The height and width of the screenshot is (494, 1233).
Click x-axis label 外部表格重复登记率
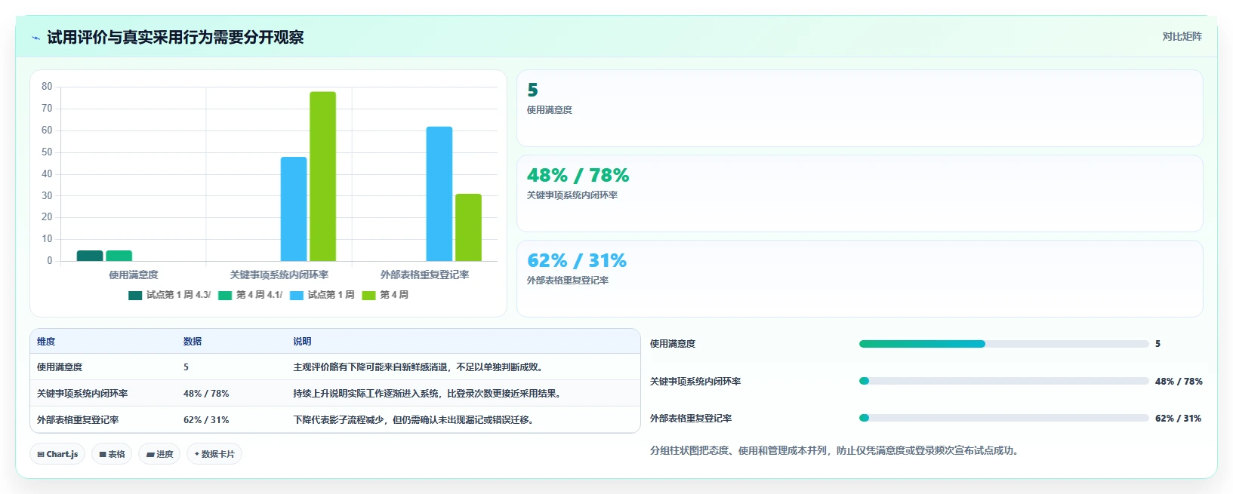coord(425,275)
